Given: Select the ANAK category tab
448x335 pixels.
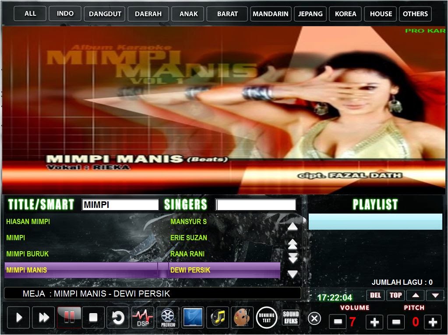Looking at the screenshot, I should coord(189,14).
